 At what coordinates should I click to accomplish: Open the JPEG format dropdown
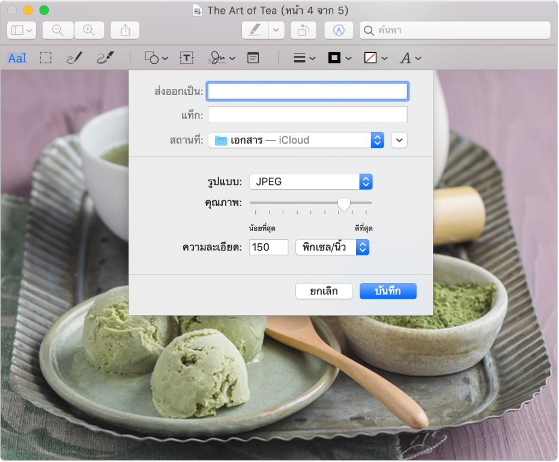(311, 181)
